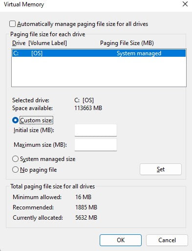Click the '16 MB' minimum allowed value
This screenshot has height=251, width=192.
pos(83,197)
